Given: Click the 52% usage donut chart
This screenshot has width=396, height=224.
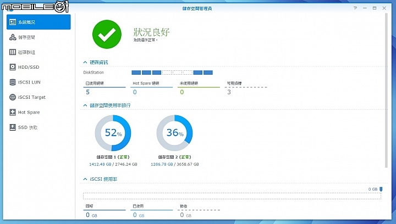Looking at the screenshot, I should (113, 133).
